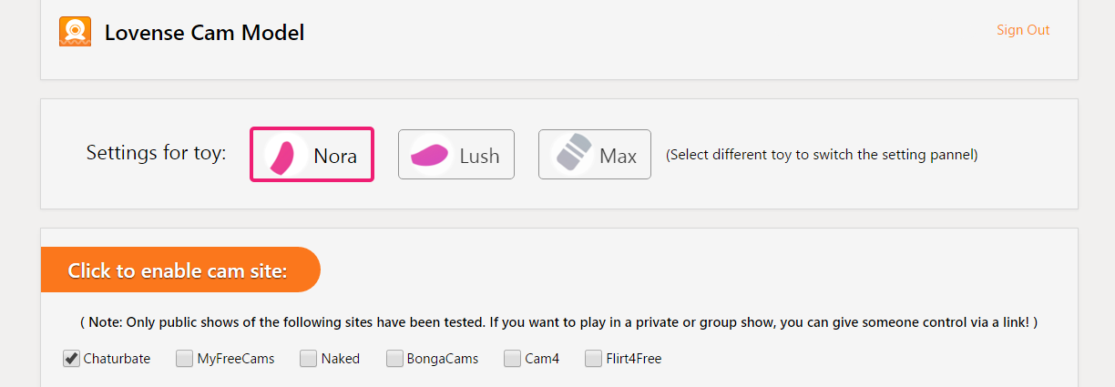Switch settings panel to Lush toy

pos(456,155)
